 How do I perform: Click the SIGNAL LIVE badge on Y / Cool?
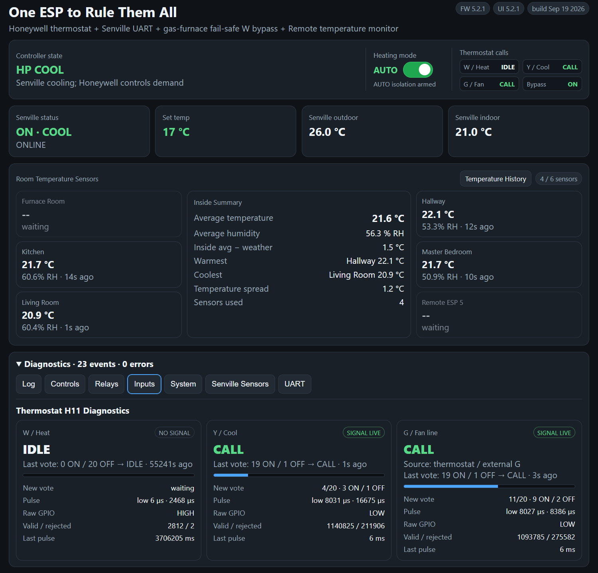tap(364, 433)
